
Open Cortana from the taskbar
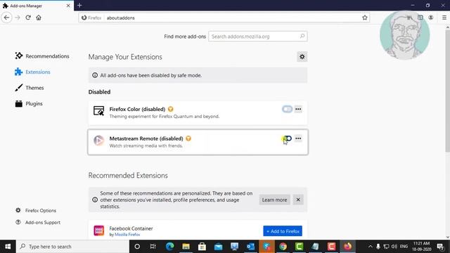click(x=137, y=247)
